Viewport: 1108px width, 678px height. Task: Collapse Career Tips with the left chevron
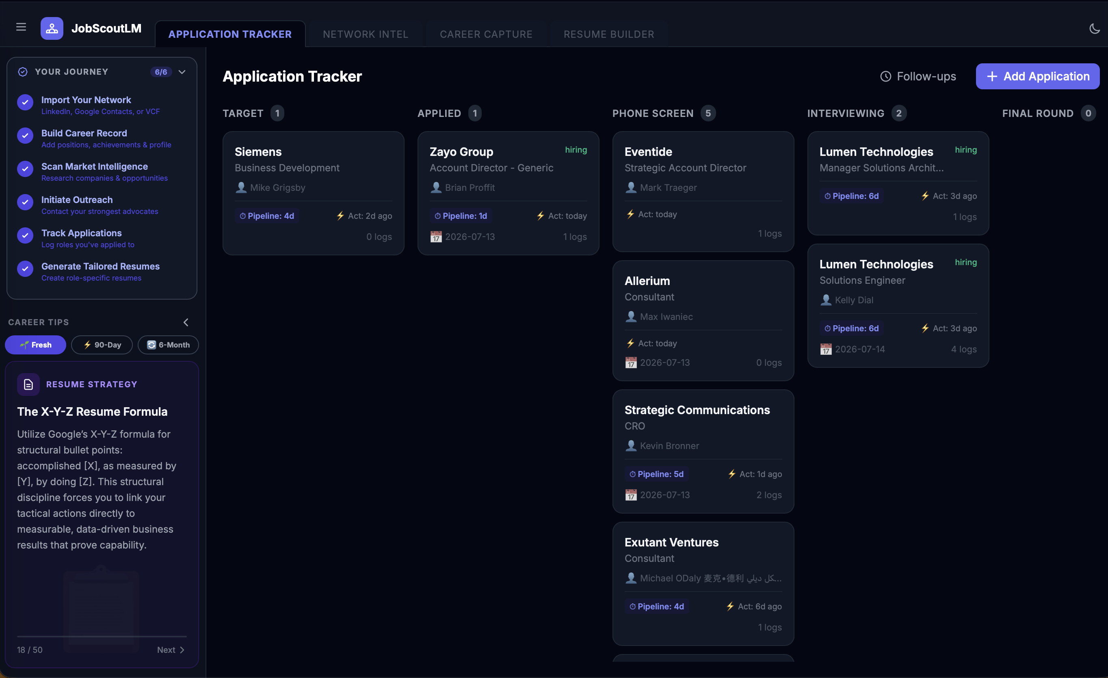(x=186, y=322)
